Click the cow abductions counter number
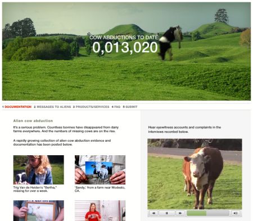253x221 pixels. click(x=125, y=47)
